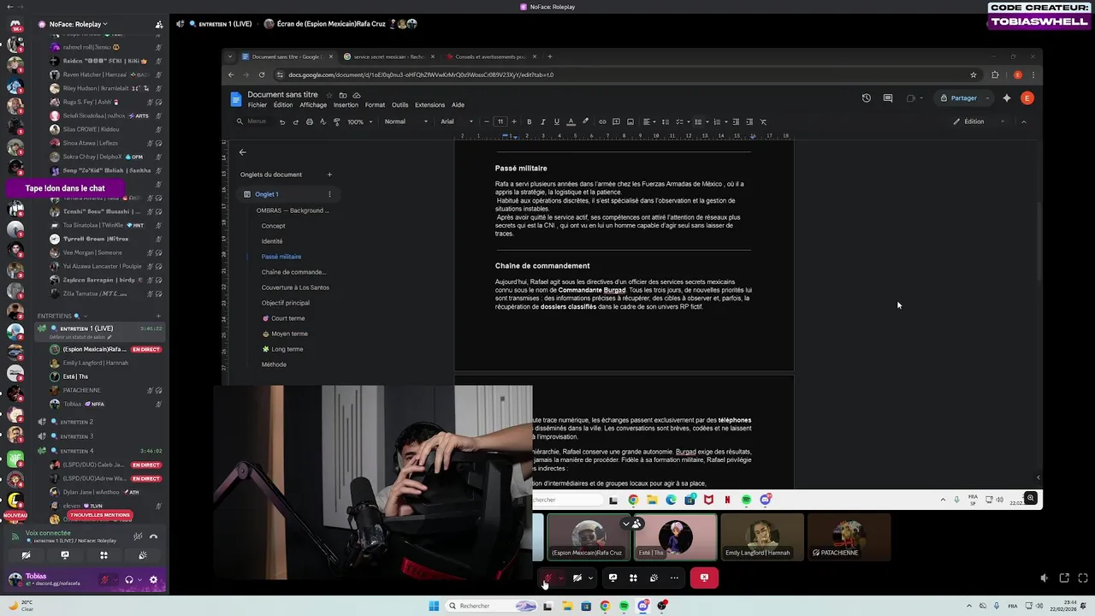This screenshot has width=1095, height=616.
Task: Star the document titled Document sans titre
Action: coord(329,95)
